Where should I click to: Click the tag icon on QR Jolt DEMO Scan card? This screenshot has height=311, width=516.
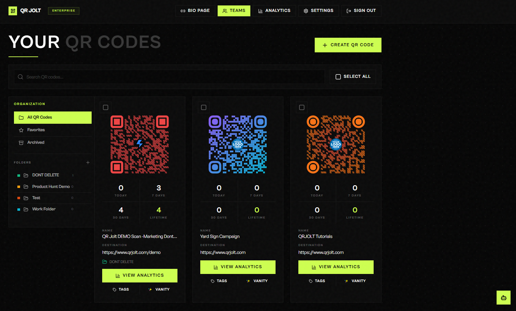[114, 290]
